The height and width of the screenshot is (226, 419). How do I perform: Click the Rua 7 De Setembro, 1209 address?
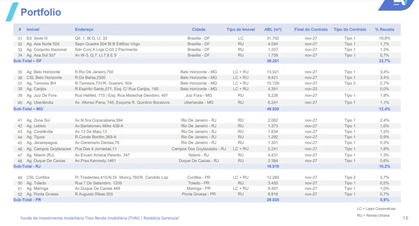pyautogui.click(x=98, y=183)
